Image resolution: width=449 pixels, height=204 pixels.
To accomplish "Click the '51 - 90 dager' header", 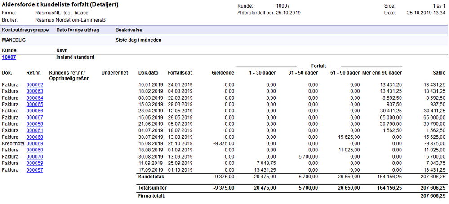I will [345, 73].
